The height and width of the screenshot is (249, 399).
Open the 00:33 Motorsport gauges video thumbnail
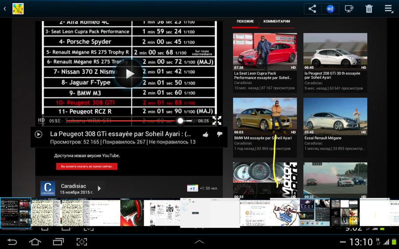(265, 180)
